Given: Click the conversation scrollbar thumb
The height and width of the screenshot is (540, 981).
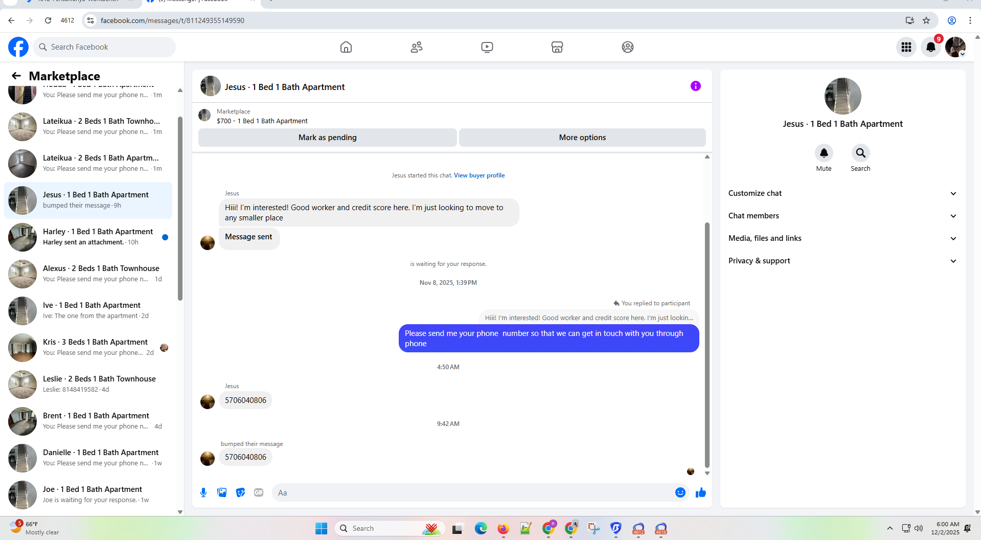Looking at the screenshot, I should (707, 345).
